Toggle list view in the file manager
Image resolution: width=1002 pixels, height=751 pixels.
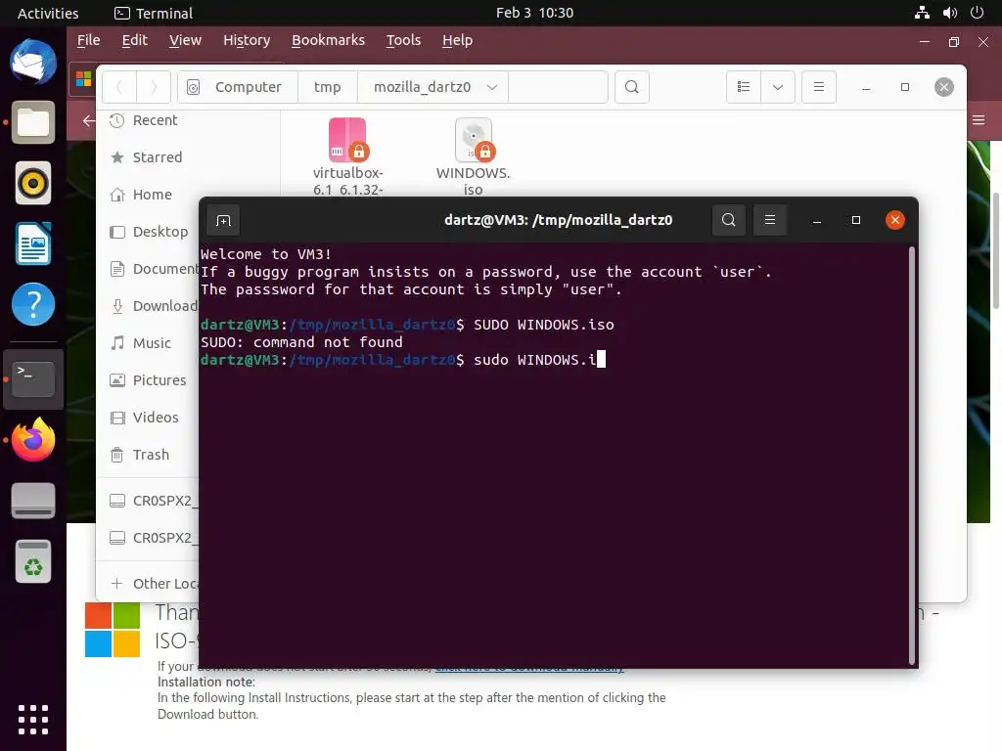pos(744,87)
